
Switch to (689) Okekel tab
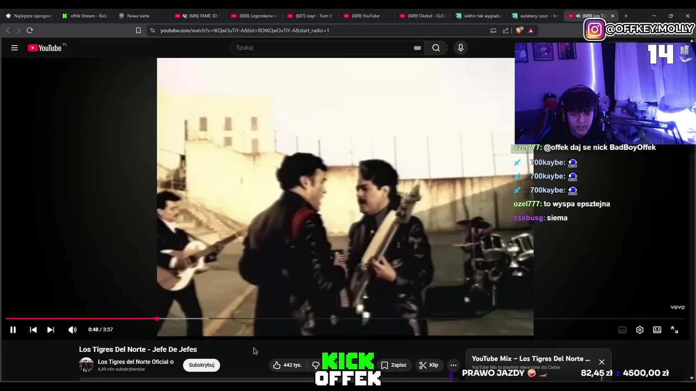coord(422,16)
